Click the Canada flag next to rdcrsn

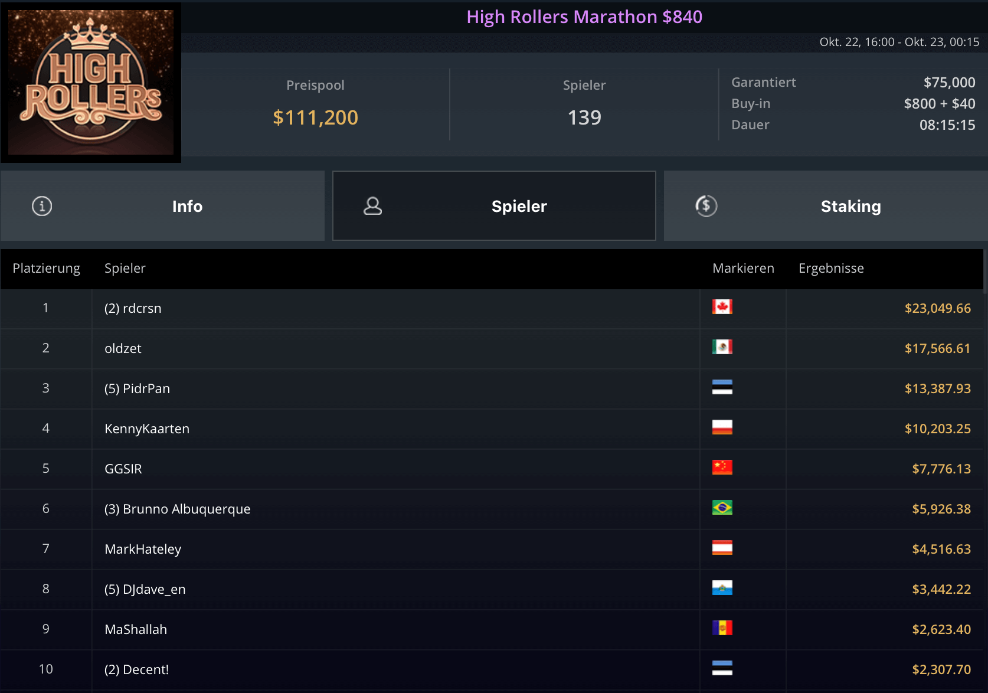click(722, 307)
